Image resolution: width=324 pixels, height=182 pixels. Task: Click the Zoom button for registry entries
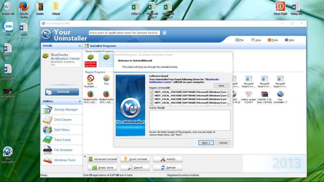point(221,86)
